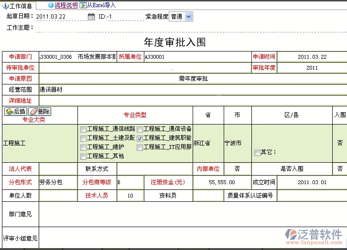Tick the 其它 checkbox in district column

[257, 153]
